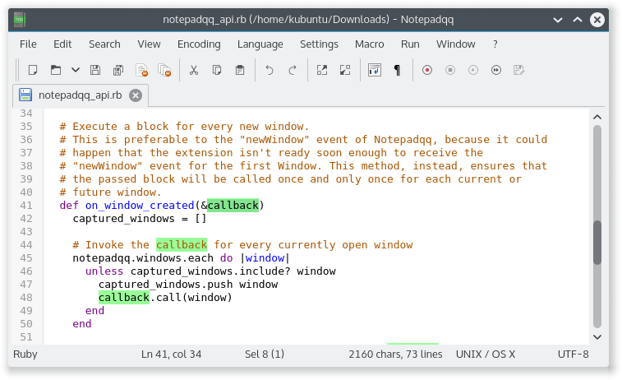Image resolution: width=622 pixels, height=380 pixels.
Task: Click the Save file toolbar icon
Action: (x=95, y=71)
